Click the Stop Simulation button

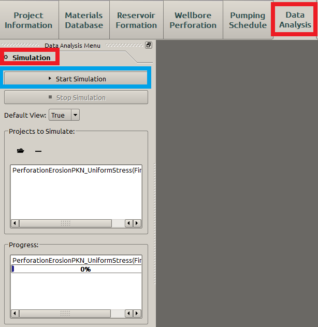point(76,97)
